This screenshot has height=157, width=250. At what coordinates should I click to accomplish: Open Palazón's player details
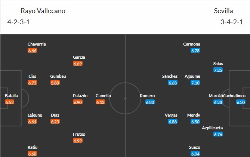pyautogui.click(x=80, y=96)
